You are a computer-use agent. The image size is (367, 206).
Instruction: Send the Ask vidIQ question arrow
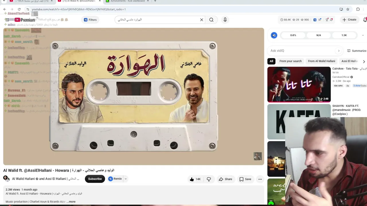(339, 51)
